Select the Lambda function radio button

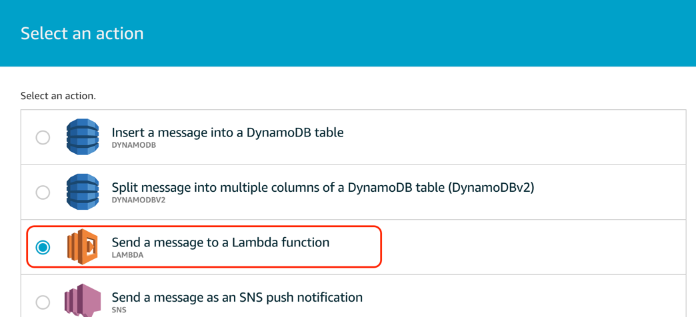click(43, 247)
